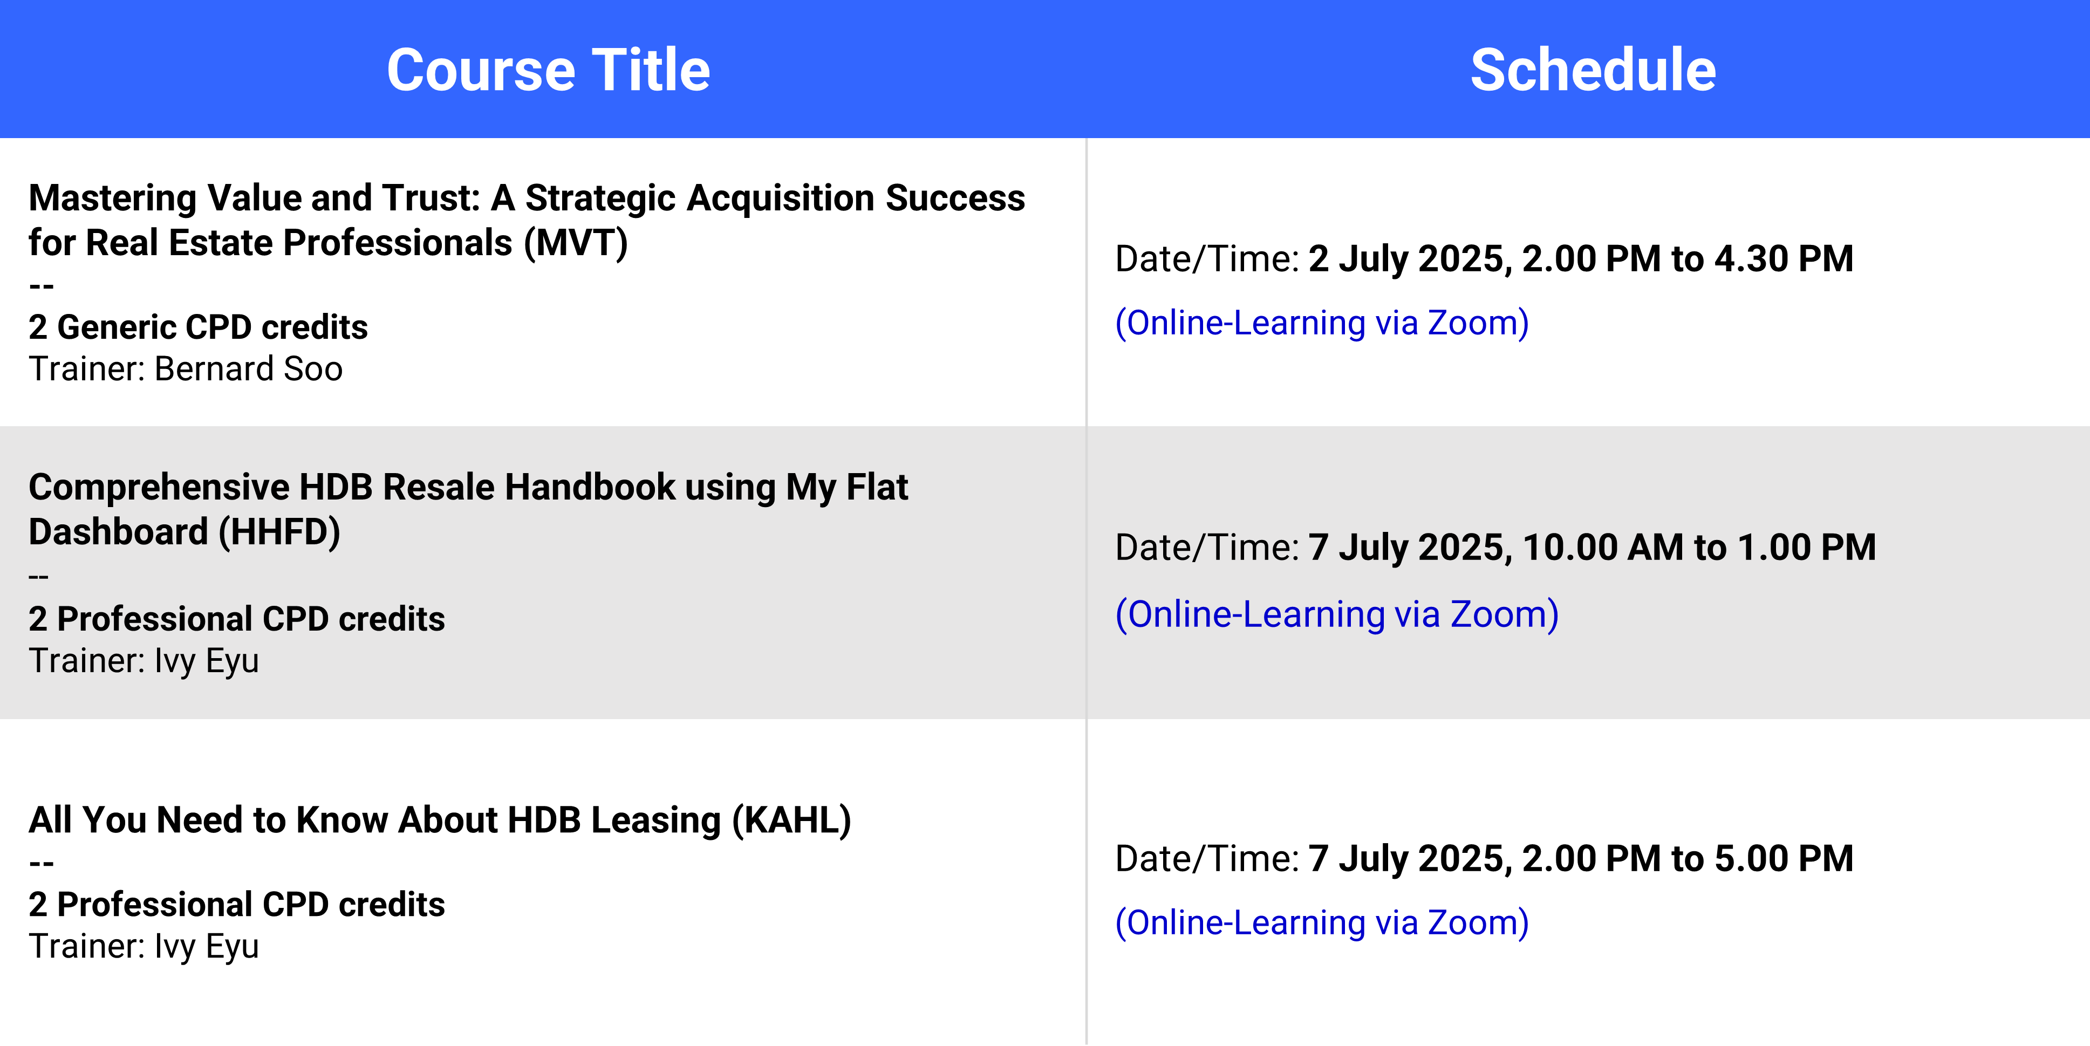Open the Online-Learning via Zoom link for HHFD
Viewport: 2090px width, 1046px height.
click(x=1336, y=614)
